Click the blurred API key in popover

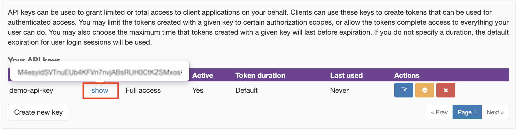tap(99, 72)
